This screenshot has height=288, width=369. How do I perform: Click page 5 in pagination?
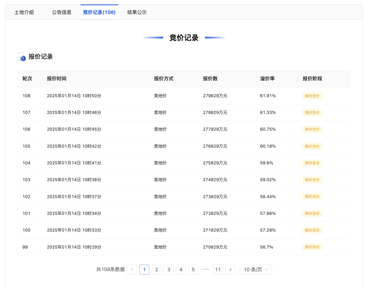[193, 269]
